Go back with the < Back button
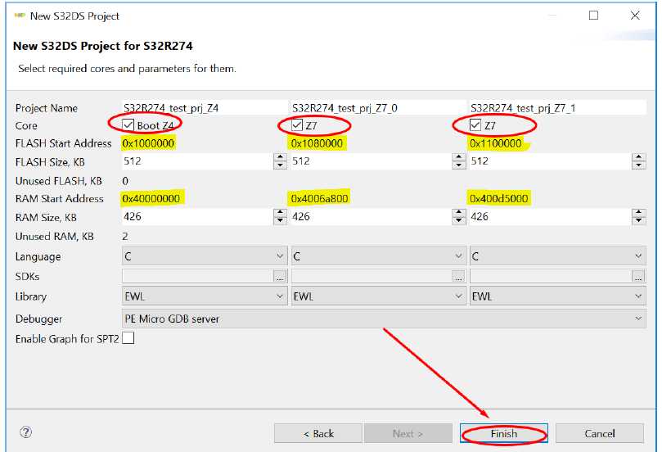662x452 pixels. (318, 433)
